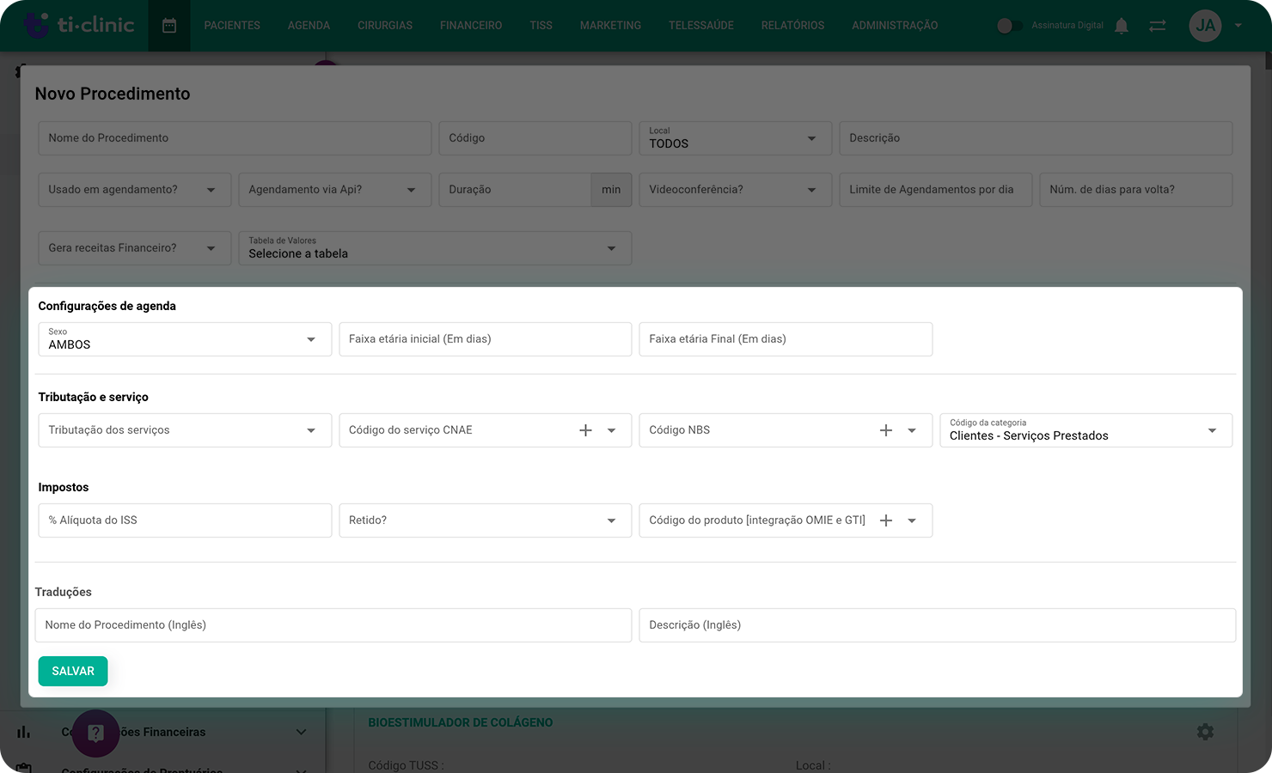Screen dimensions: 1272x773
Task: Open the notifications bell
Action: click(1121, 26)
